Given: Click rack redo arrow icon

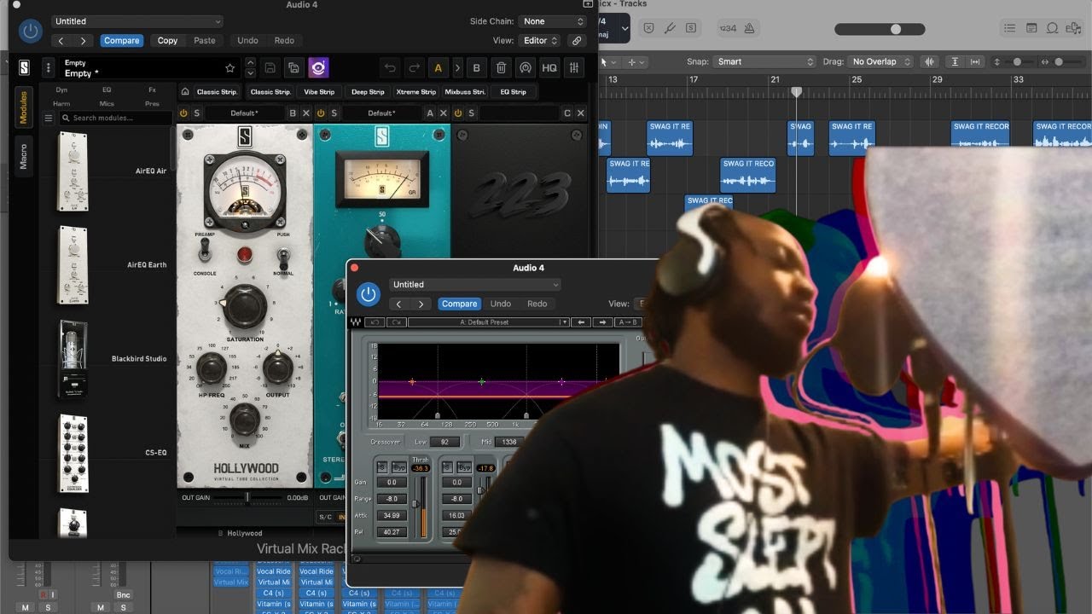Looking at the screenshot, I should point(413,68).
